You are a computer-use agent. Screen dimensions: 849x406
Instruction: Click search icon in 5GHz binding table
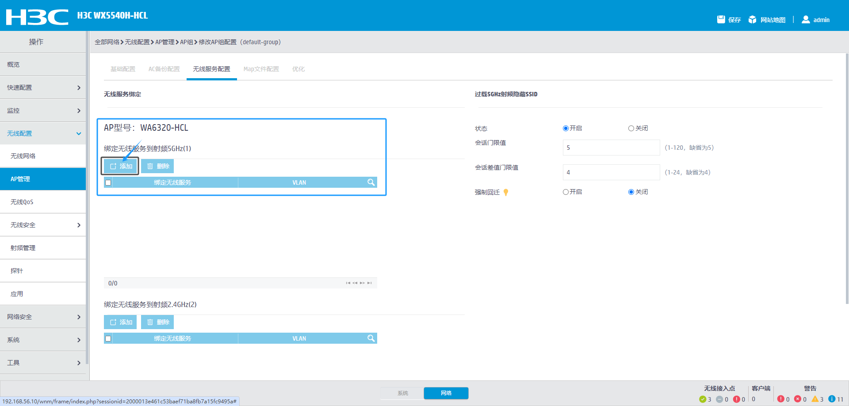[371, 182]
